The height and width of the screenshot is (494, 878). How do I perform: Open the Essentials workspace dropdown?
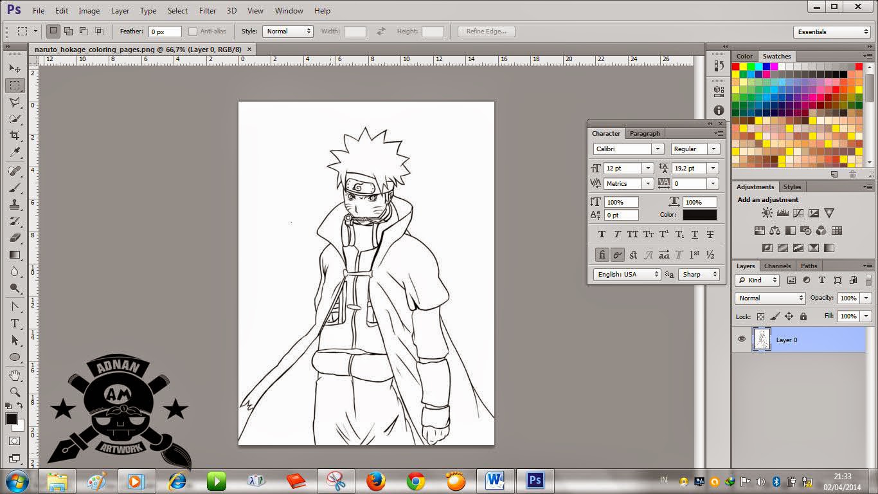(832, 32)
